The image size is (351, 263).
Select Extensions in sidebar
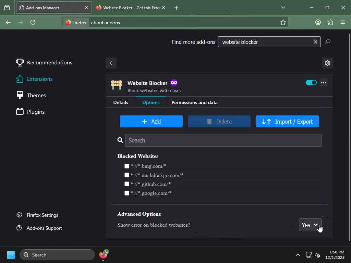click(34, 79)
